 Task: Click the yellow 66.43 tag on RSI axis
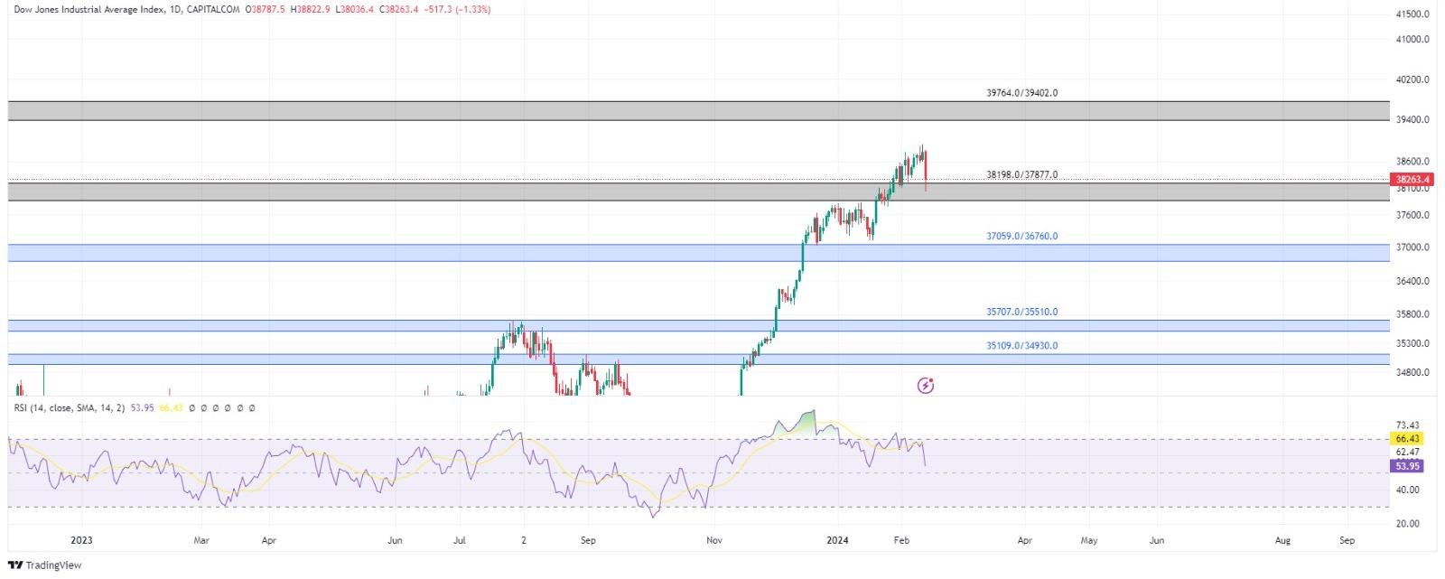1408,438
